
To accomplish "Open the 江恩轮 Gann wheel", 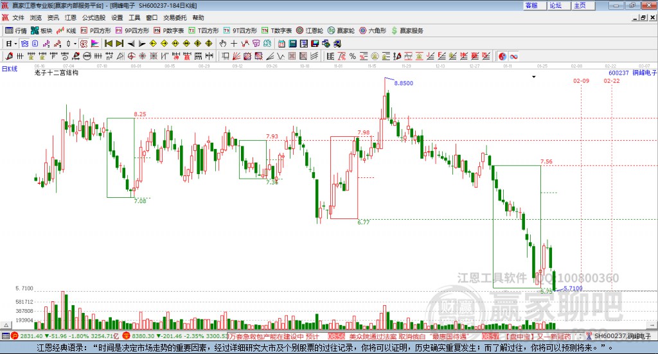I will pyautogui.click(x=310, y=31).
